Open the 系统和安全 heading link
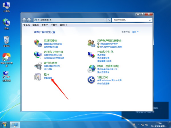Viewport: 171px width, 128px height. coord(50,41)
